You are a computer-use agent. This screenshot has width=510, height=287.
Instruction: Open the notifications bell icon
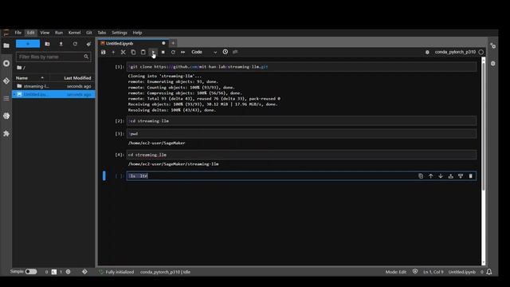click(x=489, y=272)
